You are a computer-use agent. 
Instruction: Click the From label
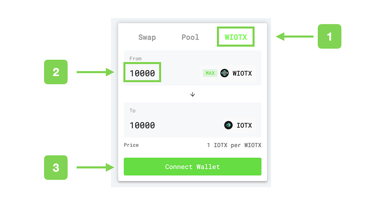click(x=136, y=59)
